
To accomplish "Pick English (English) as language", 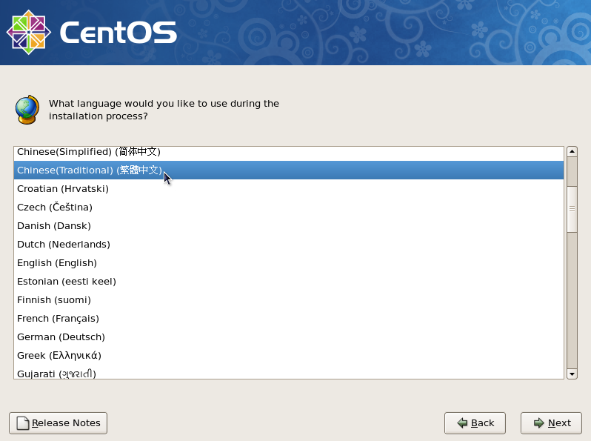I will [289, 262].
